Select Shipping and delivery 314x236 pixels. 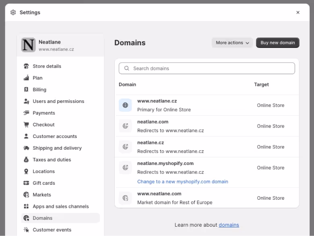click(x=60, y=148)
